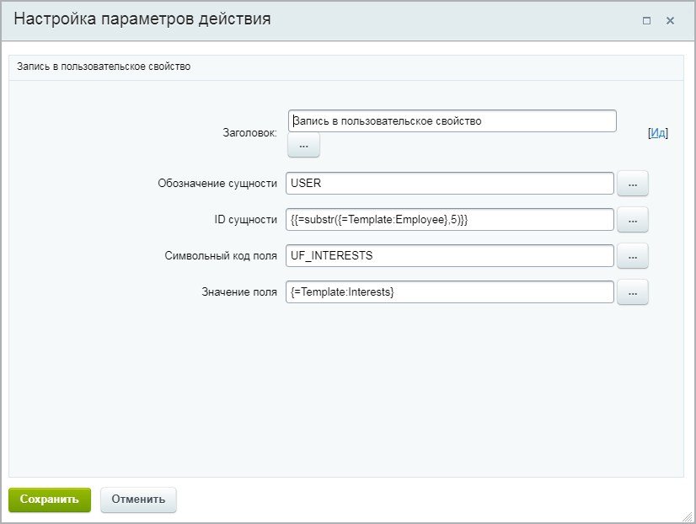Click the Символьный код поля field with UF_INTERESTS

point(449,256)
